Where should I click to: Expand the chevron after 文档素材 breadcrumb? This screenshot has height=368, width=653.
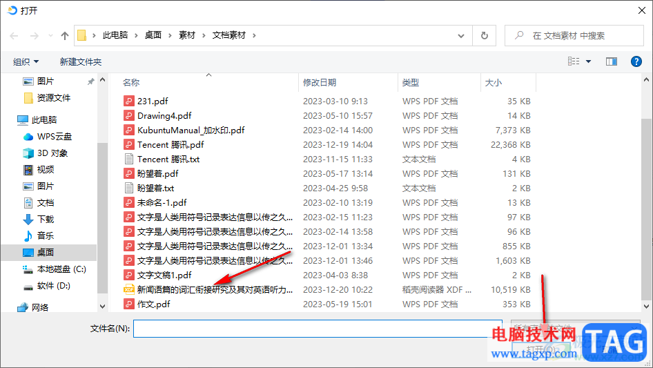pos(254,35)
